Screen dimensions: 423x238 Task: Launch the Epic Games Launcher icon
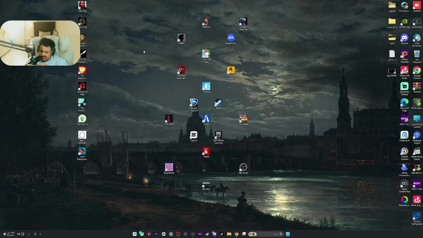pyautogui.click(x=218, y=137)
